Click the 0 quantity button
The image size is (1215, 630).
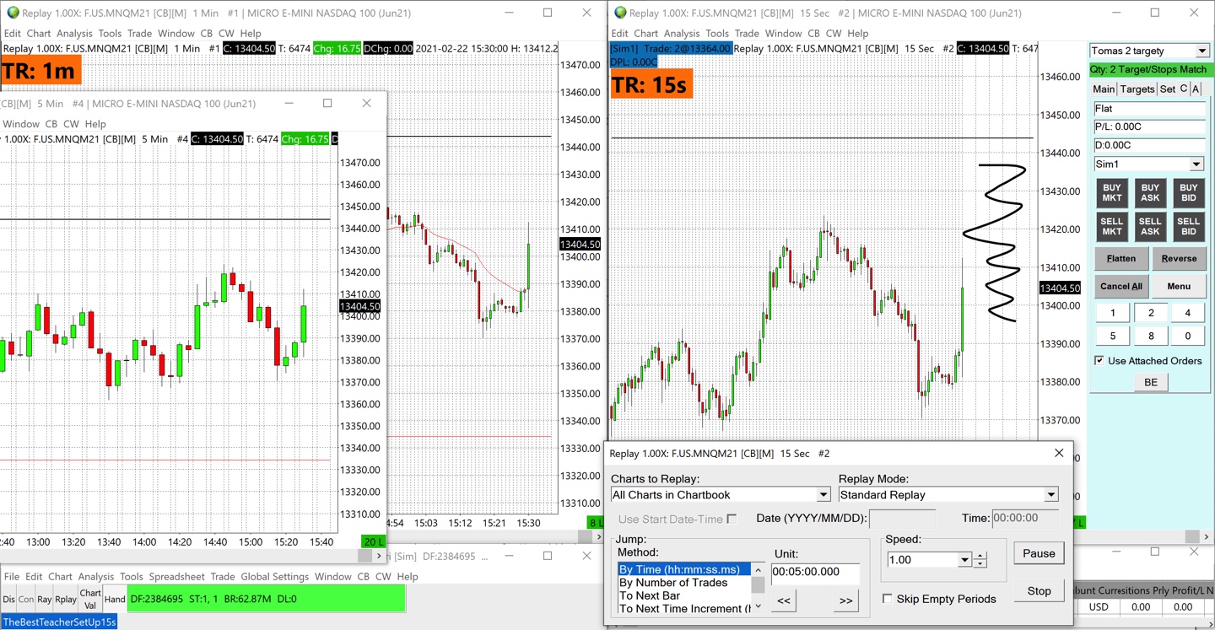pos(1188,336)
